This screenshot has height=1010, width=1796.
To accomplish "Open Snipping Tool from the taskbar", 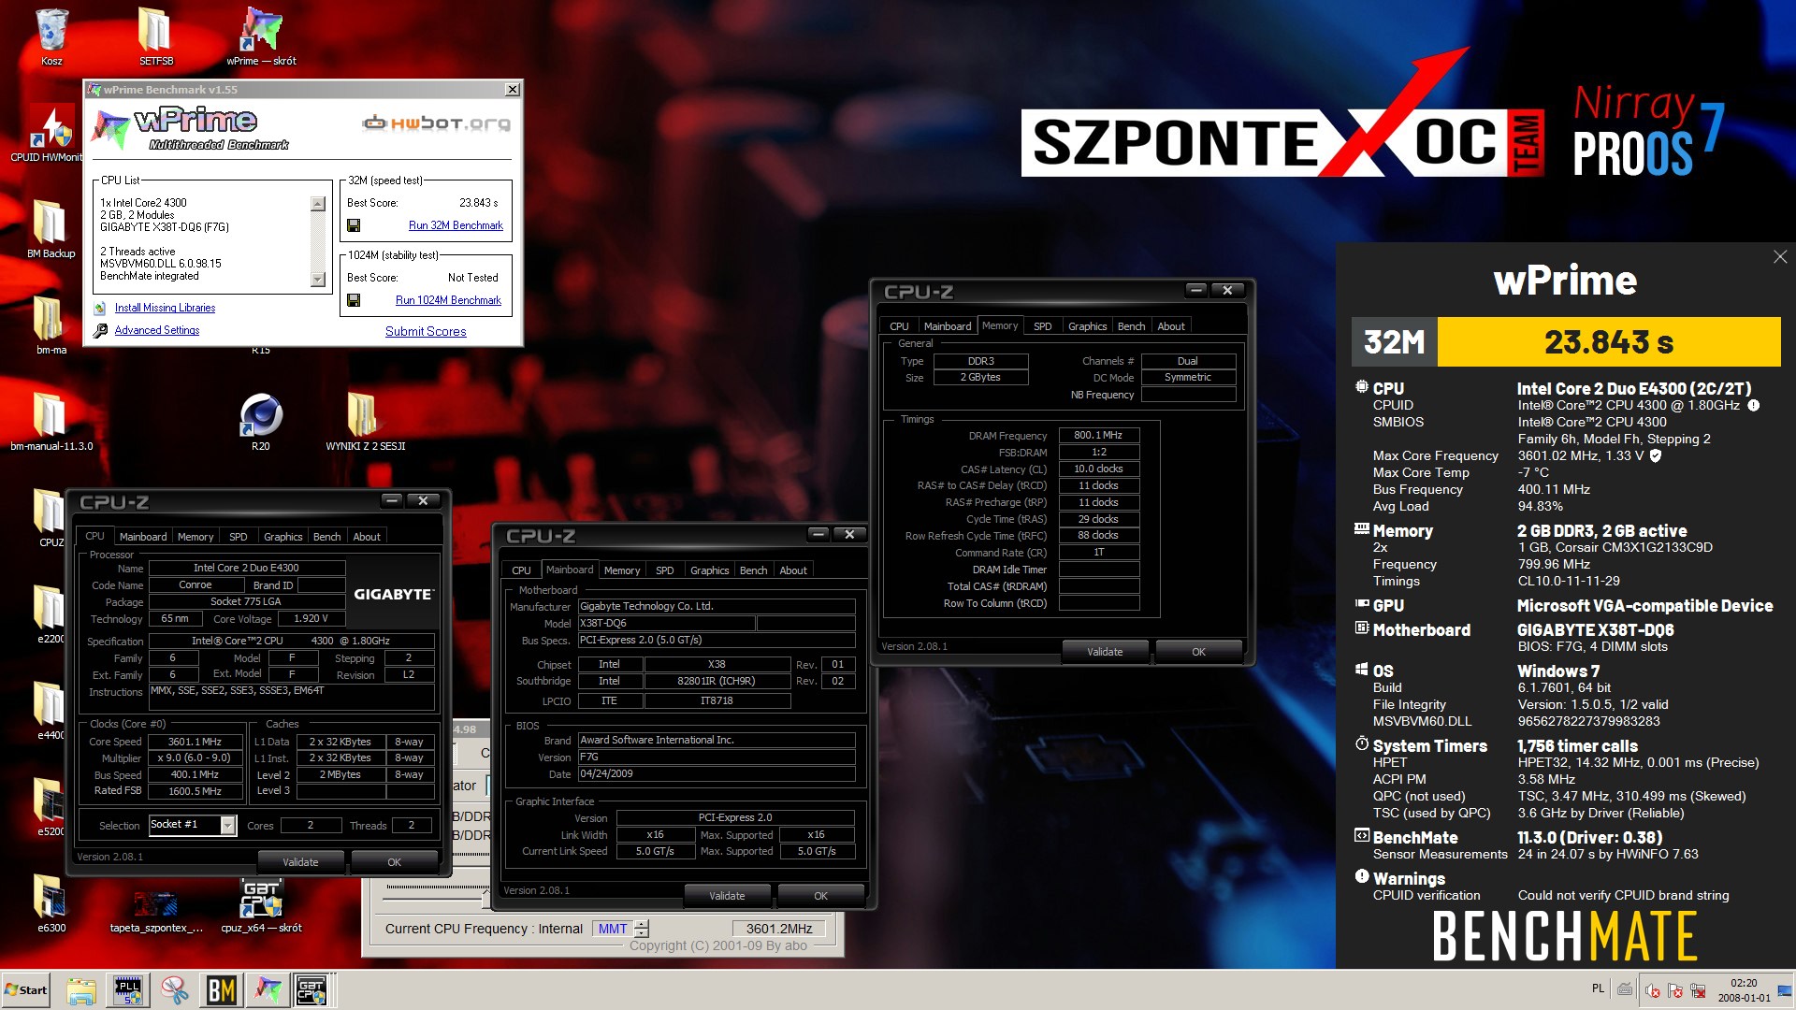I will point(174,990).
